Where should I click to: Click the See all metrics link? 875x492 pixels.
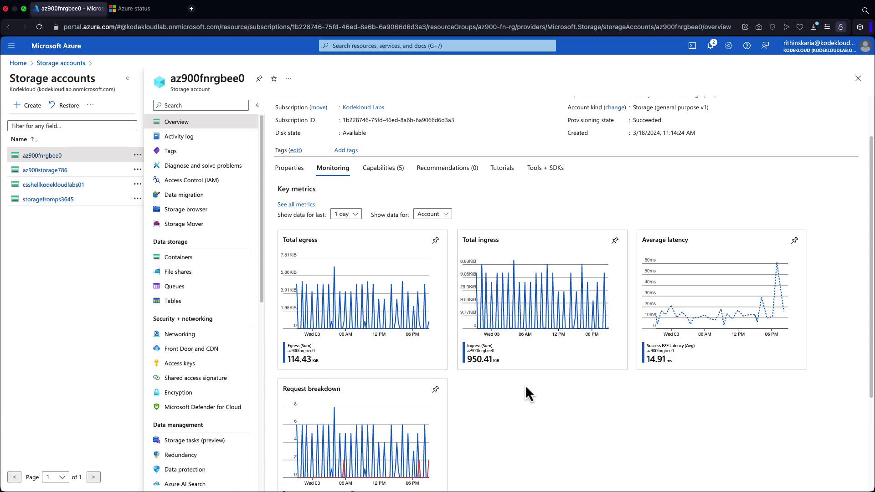coord(296,204)
